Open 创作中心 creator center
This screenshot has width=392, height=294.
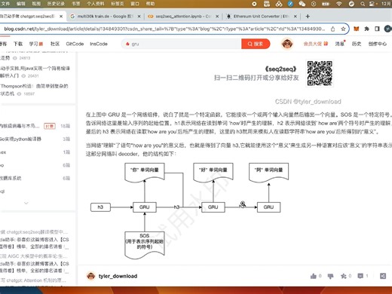(x=378, y=44)
